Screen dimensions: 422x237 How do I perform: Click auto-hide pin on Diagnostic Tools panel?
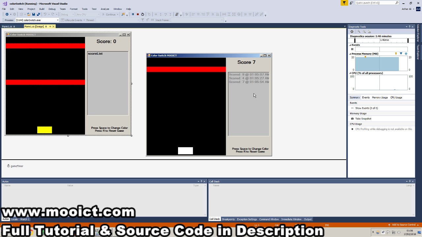pos(409,27)
